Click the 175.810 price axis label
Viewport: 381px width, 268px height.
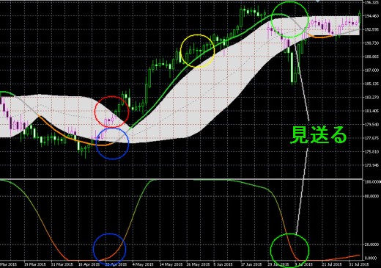[x=371, y=152]
